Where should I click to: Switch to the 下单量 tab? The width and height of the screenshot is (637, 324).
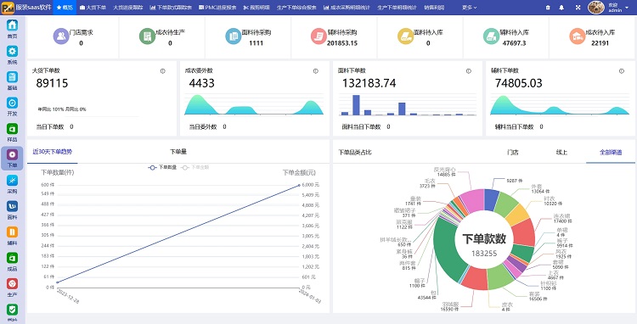click(178, 152)
